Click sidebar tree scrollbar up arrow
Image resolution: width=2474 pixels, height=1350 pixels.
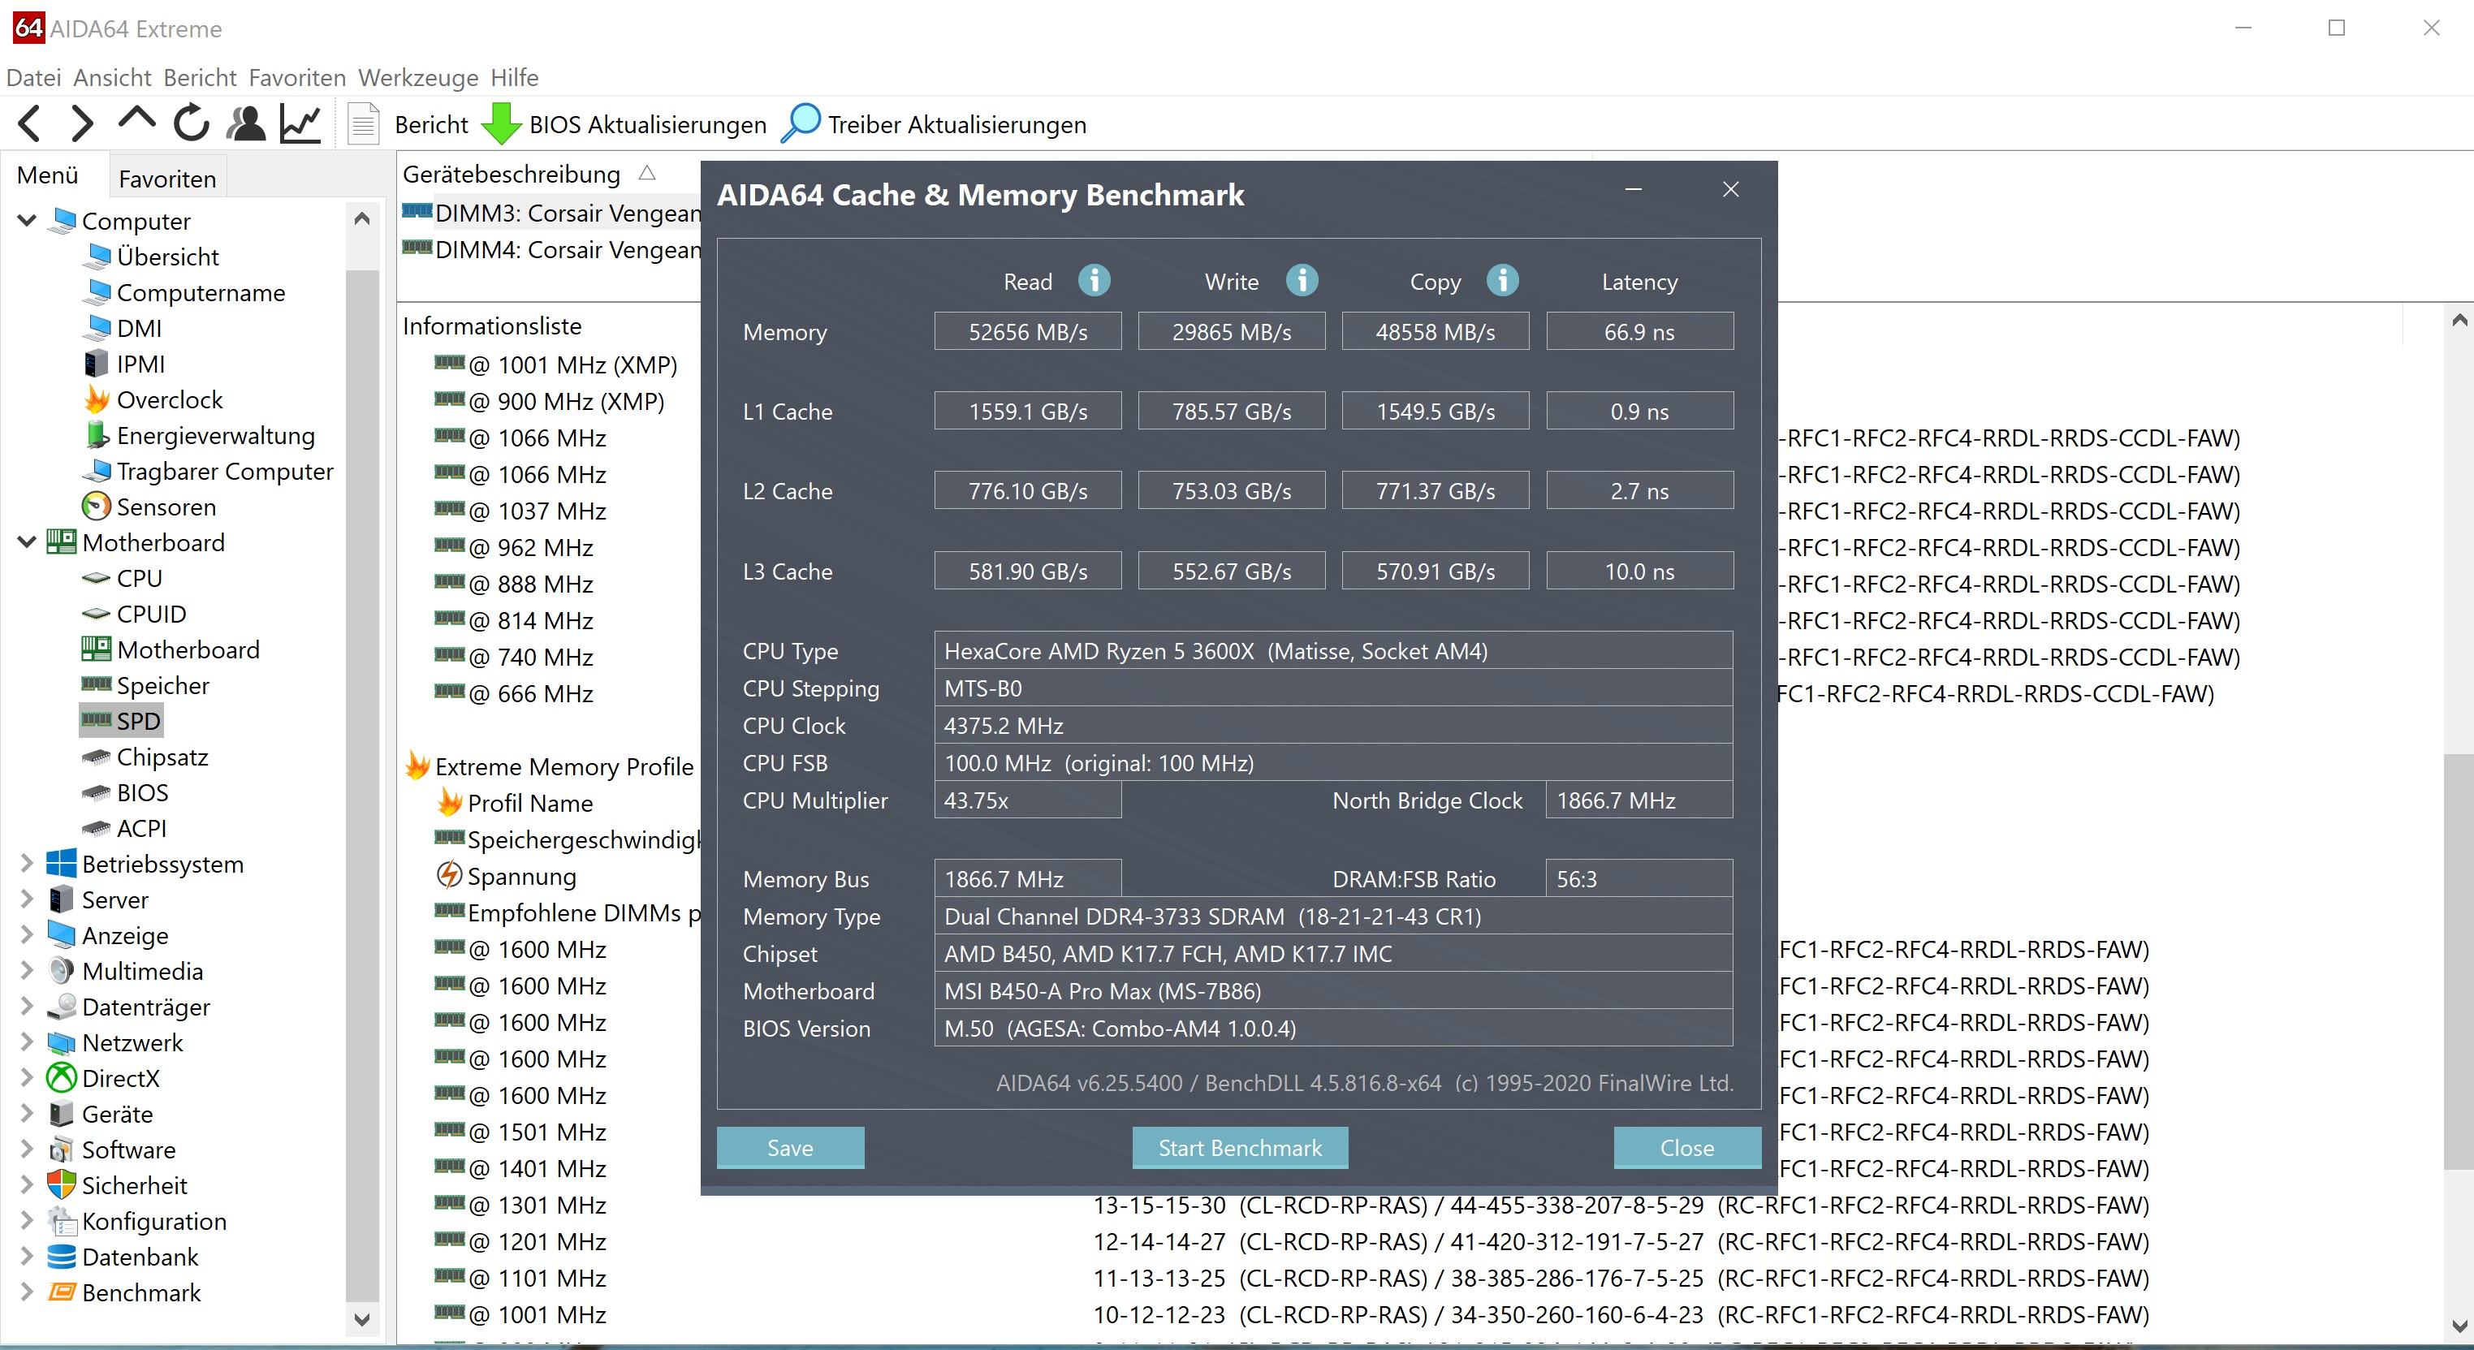pos(362,219)
